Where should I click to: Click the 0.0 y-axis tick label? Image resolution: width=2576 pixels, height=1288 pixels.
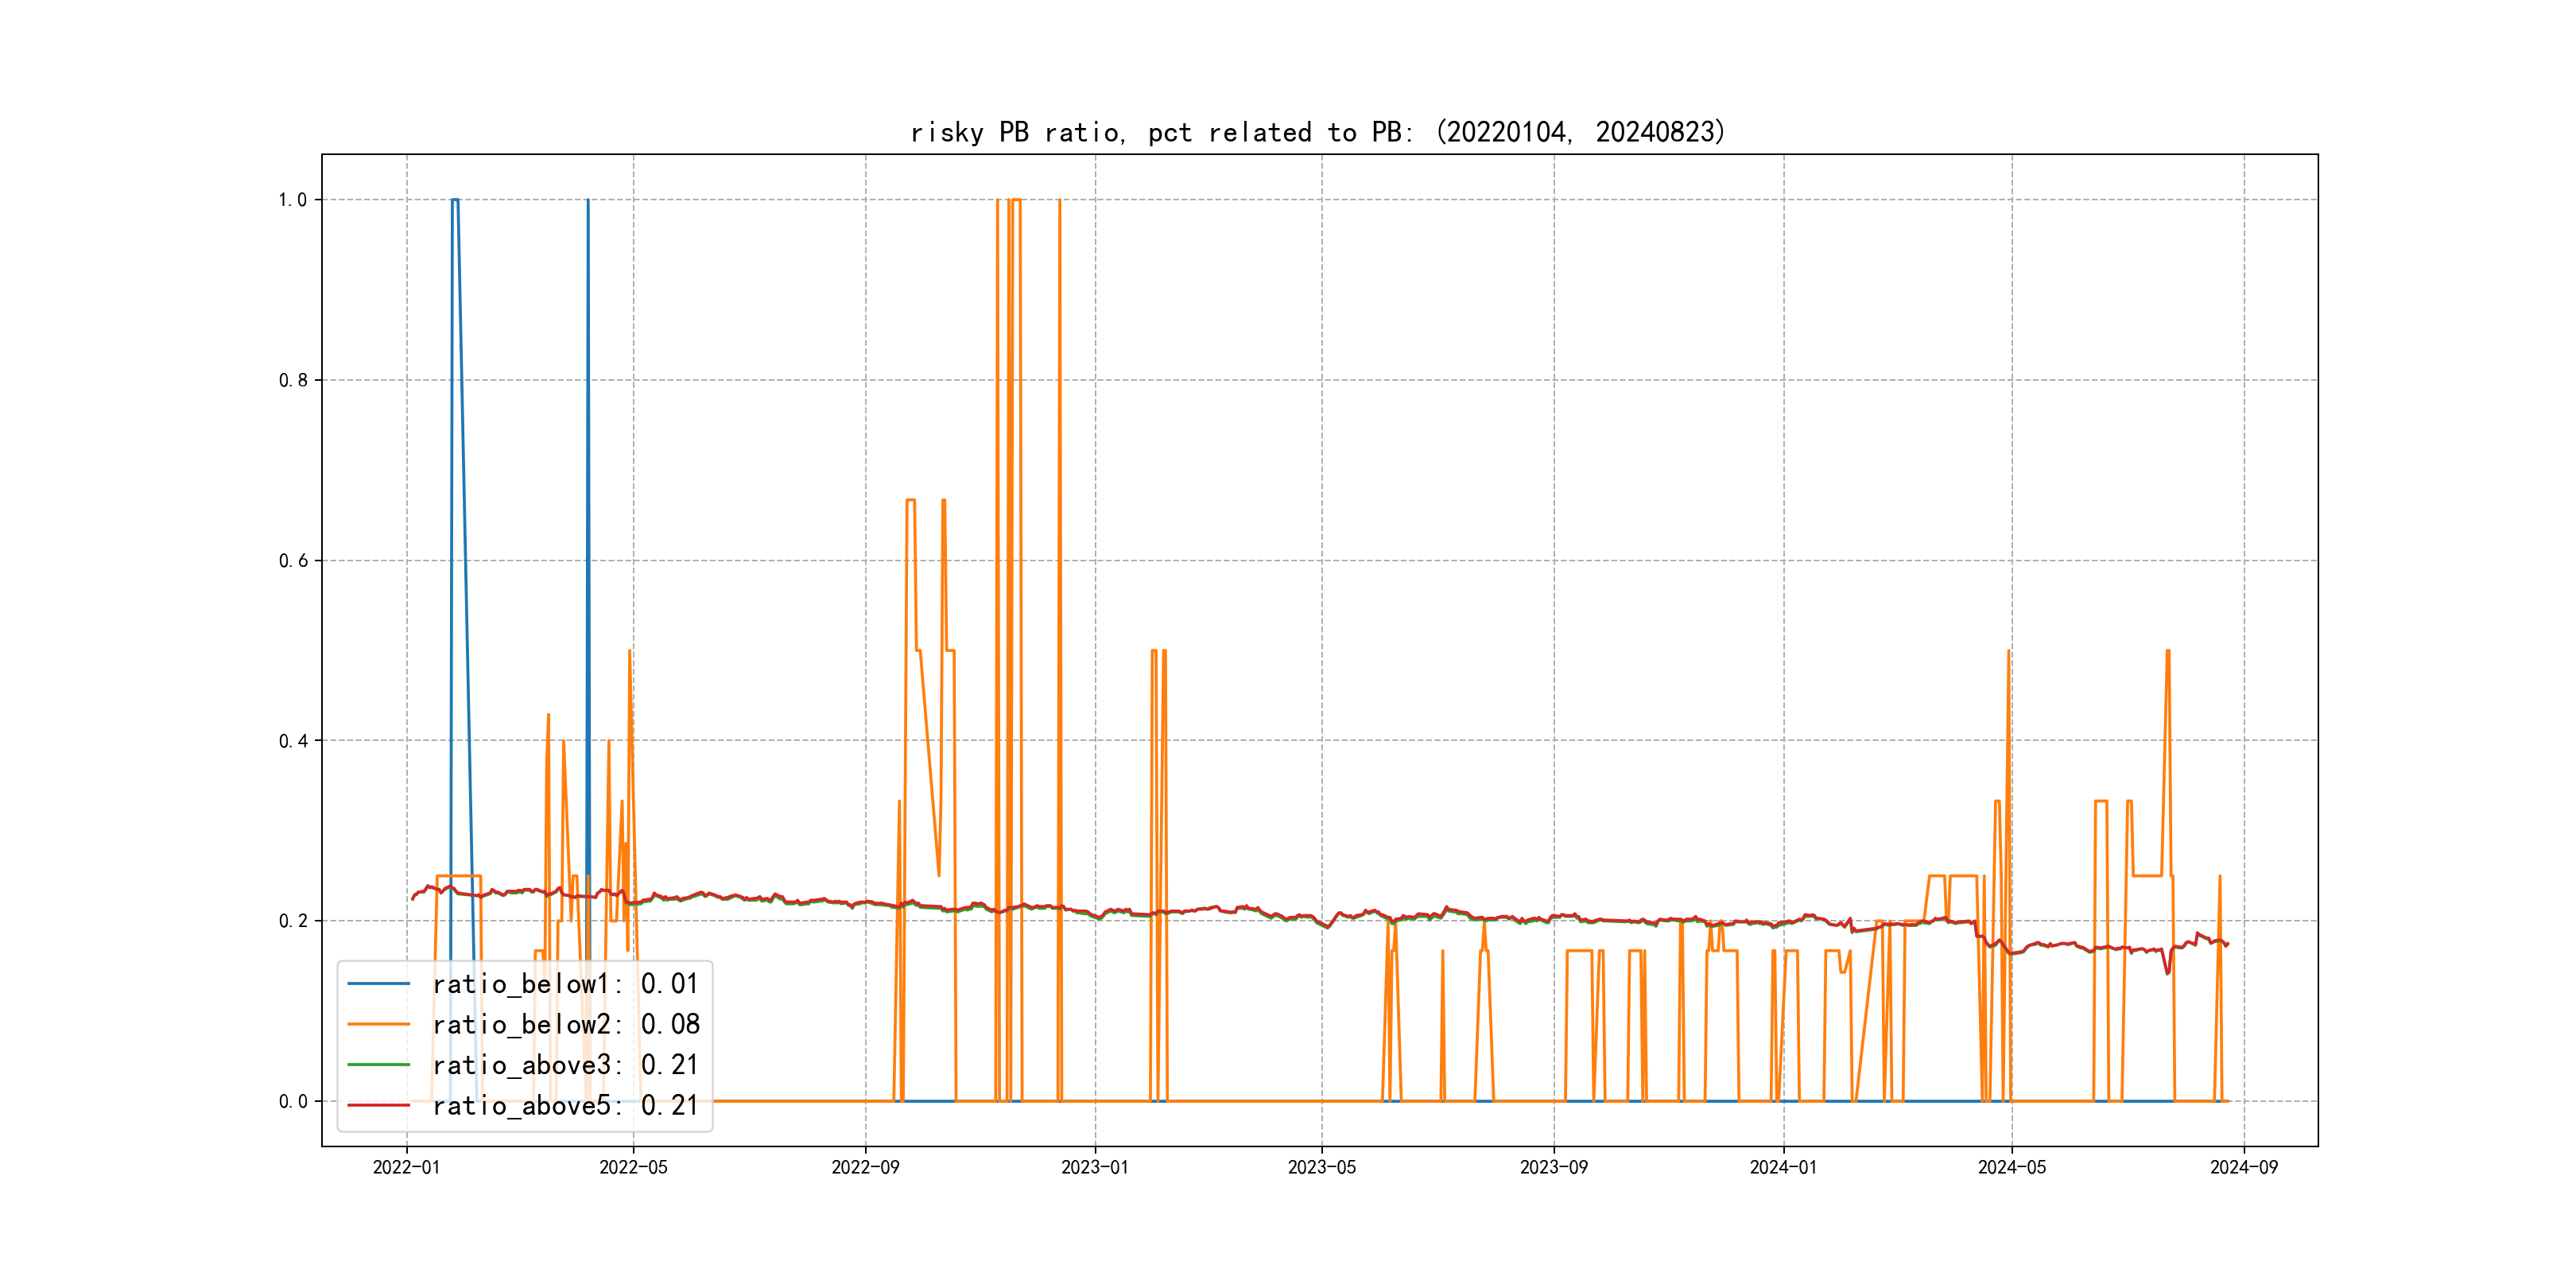(x=293, y=1102)
